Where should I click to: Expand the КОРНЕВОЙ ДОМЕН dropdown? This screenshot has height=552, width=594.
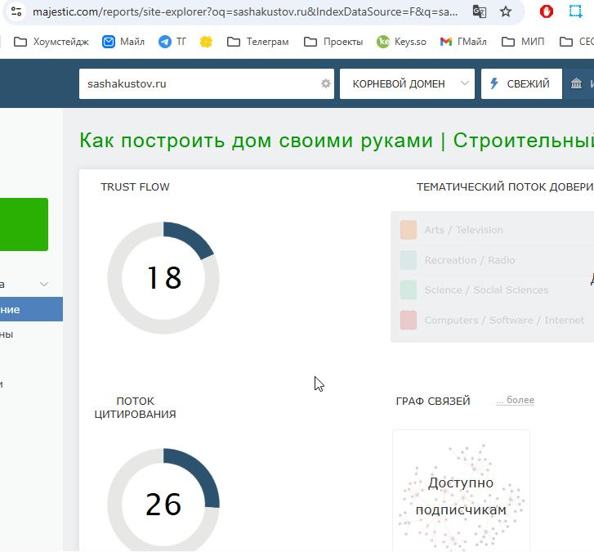click(x=407, y=83)
